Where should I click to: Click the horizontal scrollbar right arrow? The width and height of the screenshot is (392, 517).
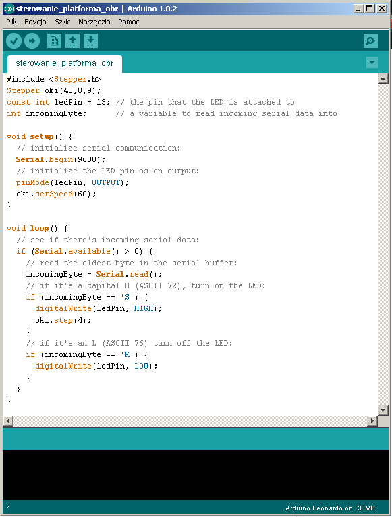[x=372, y=421]
